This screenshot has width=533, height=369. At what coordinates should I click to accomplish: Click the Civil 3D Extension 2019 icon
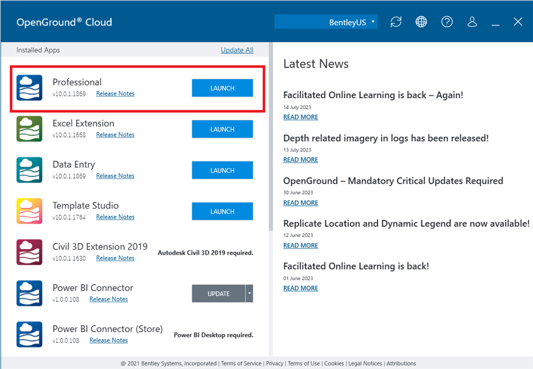click(x=29, y=252)
